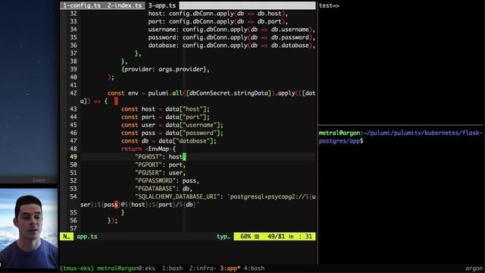Click the 60% position indicator
Image resolution: width=485 pixels, height=273 pixels.
click(246, 237)
